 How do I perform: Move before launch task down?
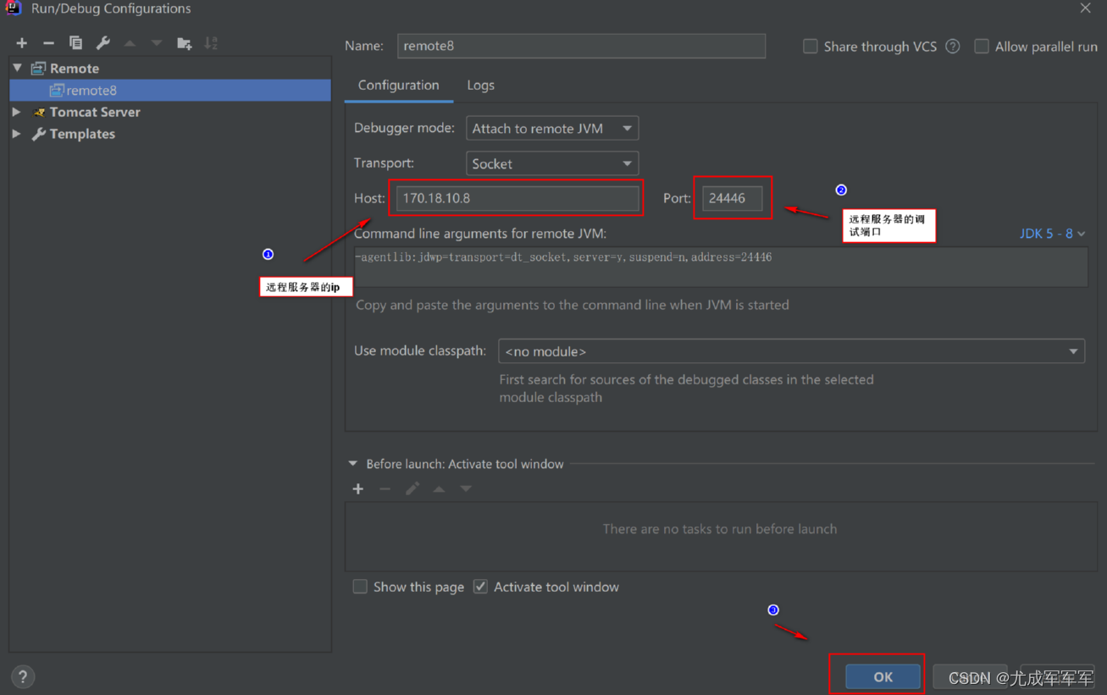pos(466,489)
